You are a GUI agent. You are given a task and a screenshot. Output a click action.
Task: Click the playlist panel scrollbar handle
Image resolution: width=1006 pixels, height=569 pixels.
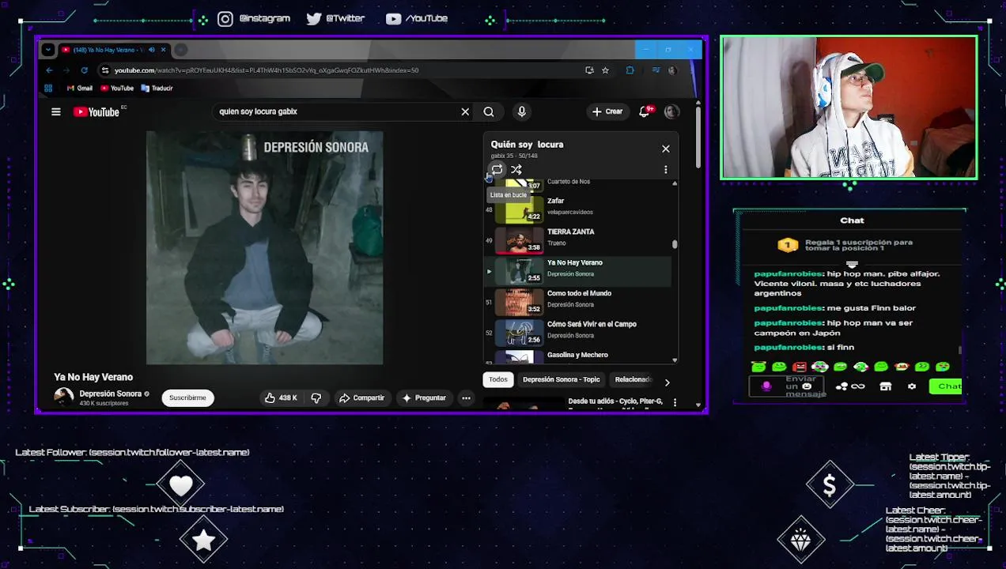pyautogui.click(x=675, y=244)
